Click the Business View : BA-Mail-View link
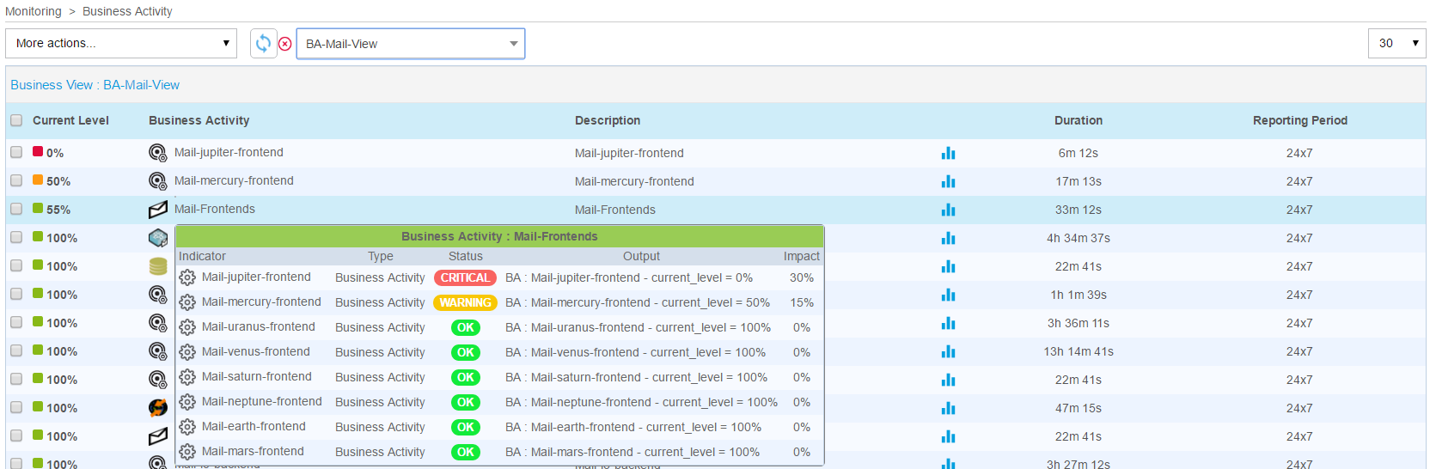This screenshot has height=469, width=1430. tap(95, 85)
